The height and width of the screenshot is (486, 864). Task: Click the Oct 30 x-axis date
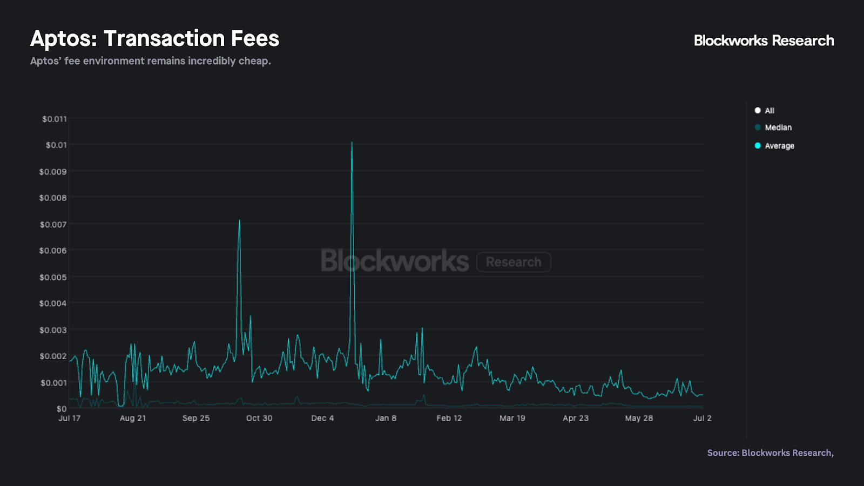[259, 418]
